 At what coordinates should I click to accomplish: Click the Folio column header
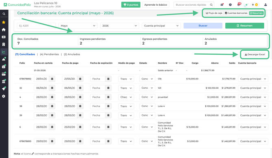22,63
